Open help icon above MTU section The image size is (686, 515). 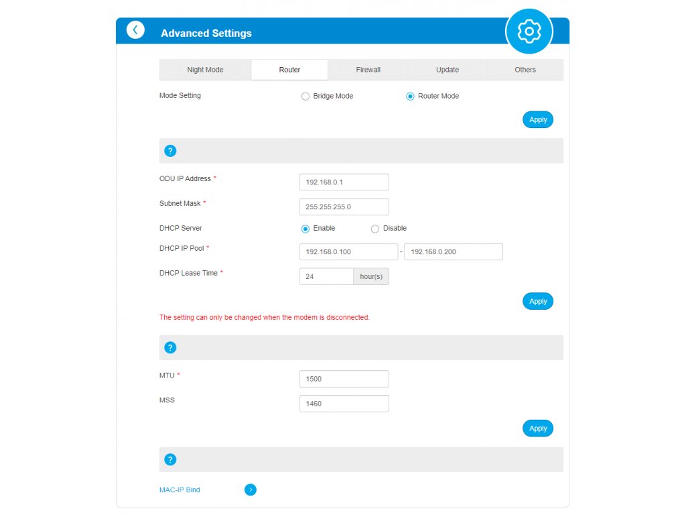170,348
